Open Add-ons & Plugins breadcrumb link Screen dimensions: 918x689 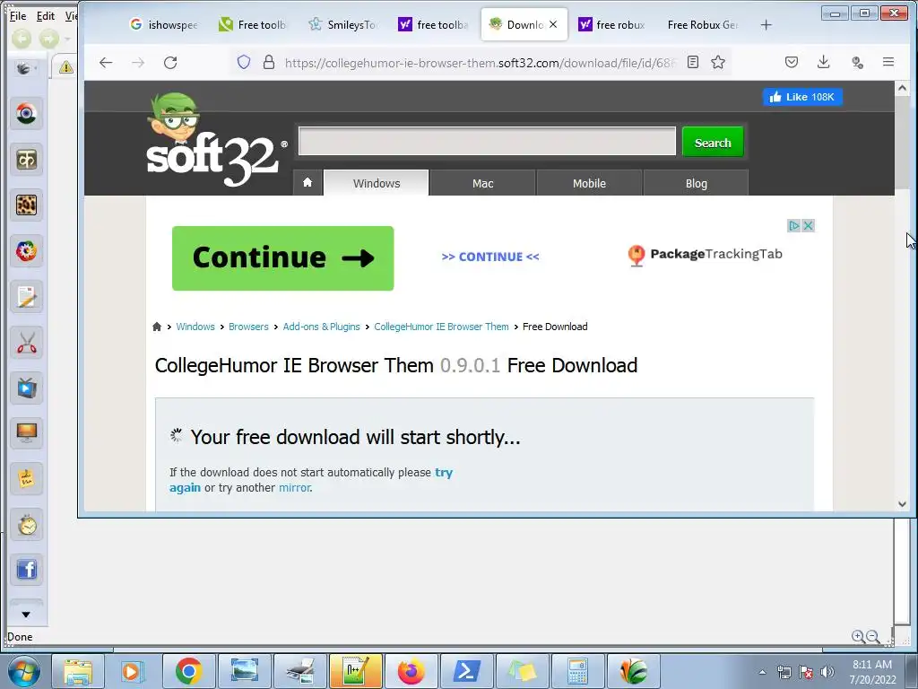coord(322,327)
